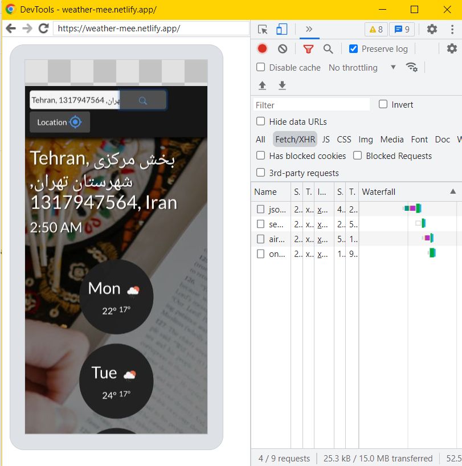The width and height of the screenshot is (462, 466).
Task: Open the 9 messages badge
Action: point(402,30)
